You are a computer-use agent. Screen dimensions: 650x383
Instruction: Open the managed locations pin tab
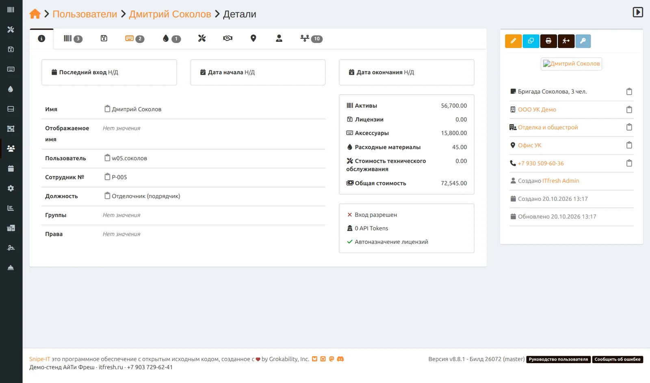click(x=253, y=39)
